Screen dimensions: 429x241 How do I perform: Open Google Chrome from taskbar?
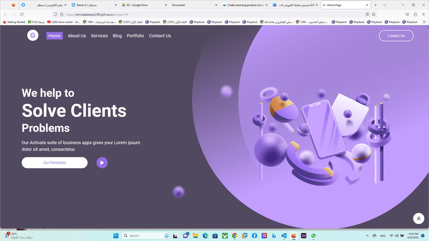click(x=235, y=236)
